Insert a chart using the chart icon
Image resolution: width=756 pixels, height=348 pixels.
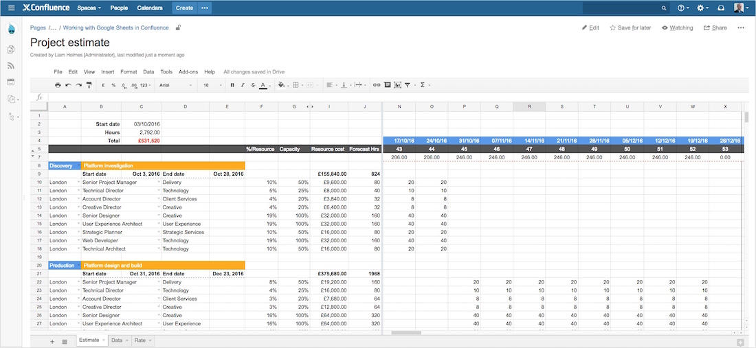(397, 85)
